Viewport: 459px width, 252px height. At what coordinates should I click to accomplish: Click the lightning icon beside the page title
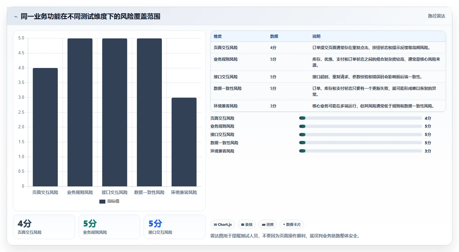[16, 17]
